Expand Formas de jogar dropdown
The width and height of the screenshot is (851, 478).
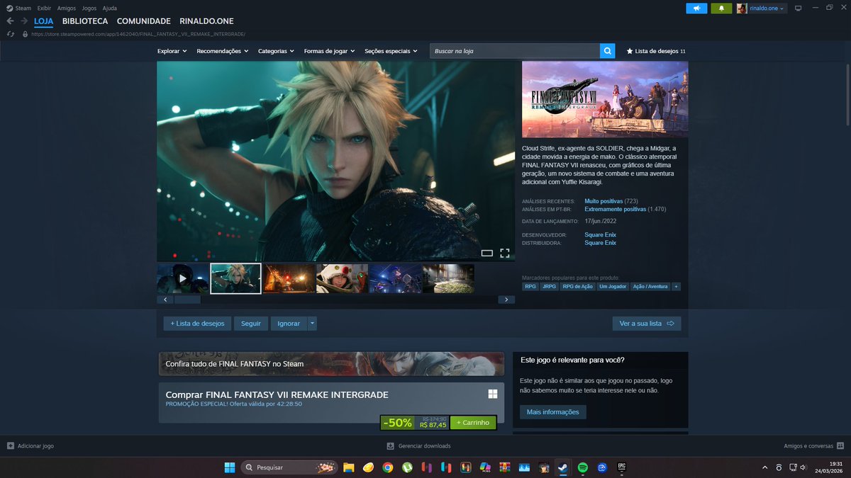(330, 51)
